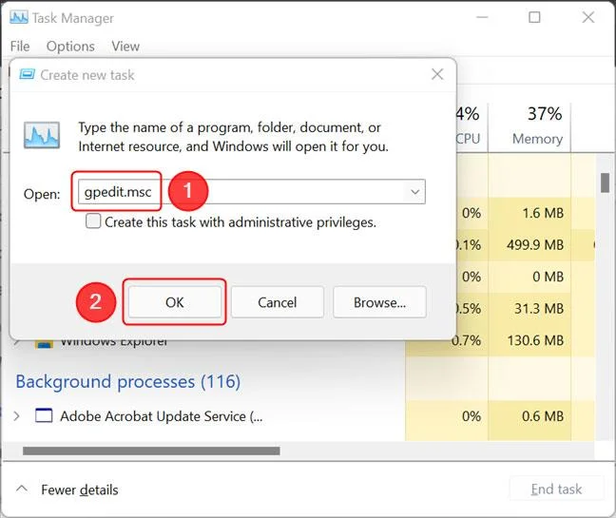Open the dropdown arrow in the Open field
Screen dimensions: 616x518
414,192
